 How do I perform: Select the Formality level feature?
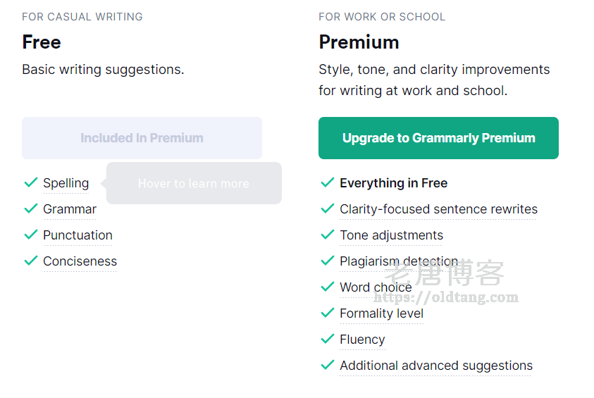coord(381,313)
